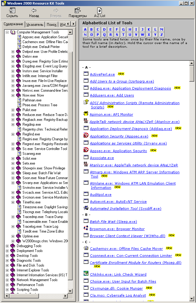Click the Delsrv.exe purple book icon
196x303 pixels.
click(x=19, y=56)
